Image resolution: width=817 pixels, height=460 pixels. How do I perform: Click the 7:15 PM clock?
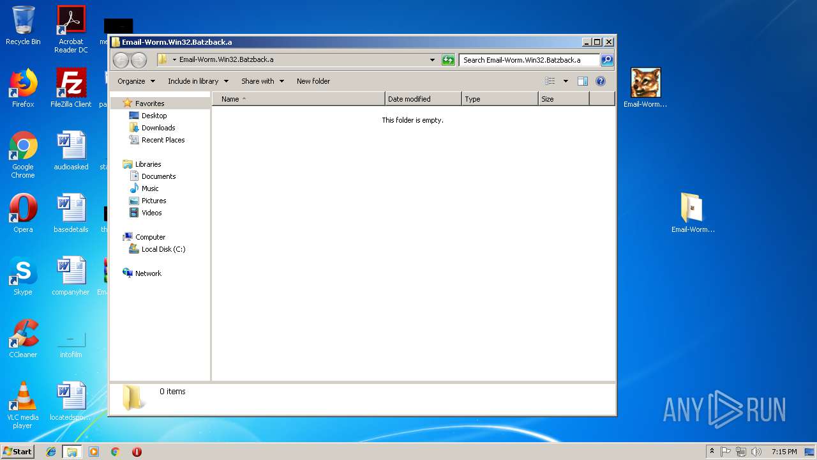click(x=784, y=452)
